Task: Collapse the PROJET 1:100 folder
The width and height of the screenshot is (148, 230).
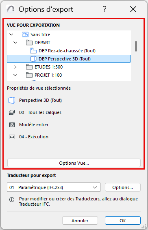Action: 15,75
